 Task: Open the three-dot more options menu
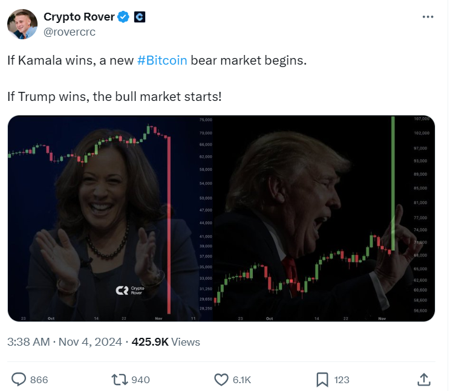428,17
